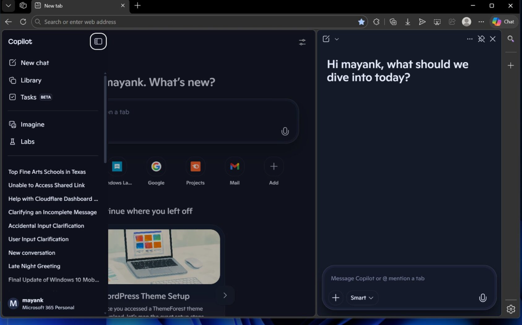The width and height of the screenshot is (522, 325).
Task: Open Edge sidebar settings gear
Action: [511, 309]
